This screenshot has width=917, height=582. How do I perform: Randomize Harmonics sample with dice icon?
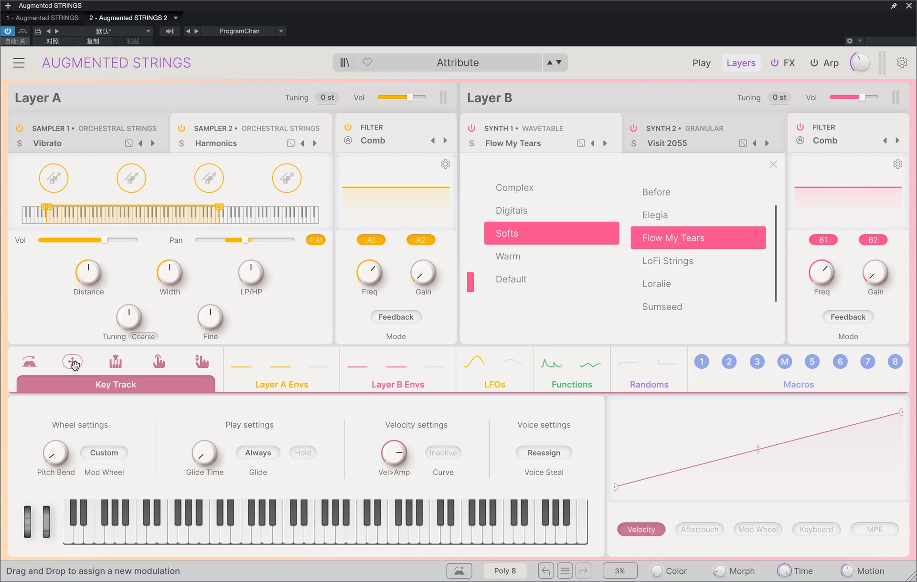pyautogui.click(x=290, y=143)
